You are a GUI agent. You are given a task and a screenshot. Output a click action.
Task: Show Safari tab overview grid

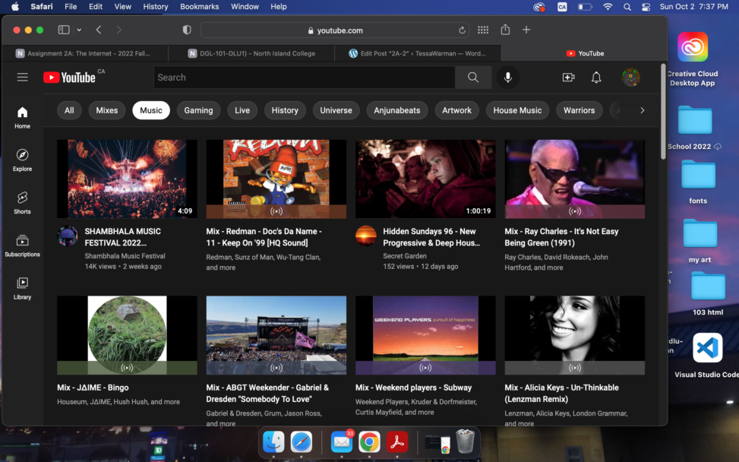click(482, 30)
